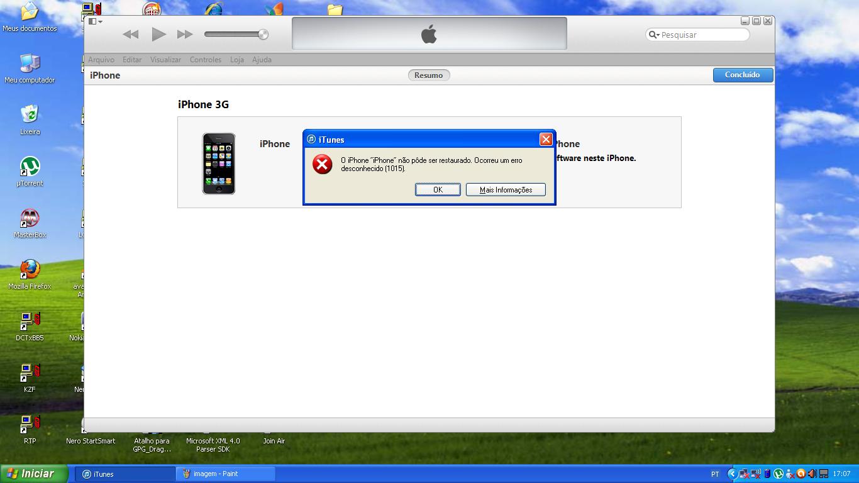Click the next track fast-forward button

185,35
